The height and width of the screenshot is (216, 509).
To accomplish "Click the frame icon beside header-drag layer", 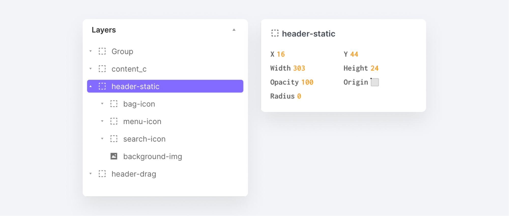I will pyautogui.click(x=102, y=174).
